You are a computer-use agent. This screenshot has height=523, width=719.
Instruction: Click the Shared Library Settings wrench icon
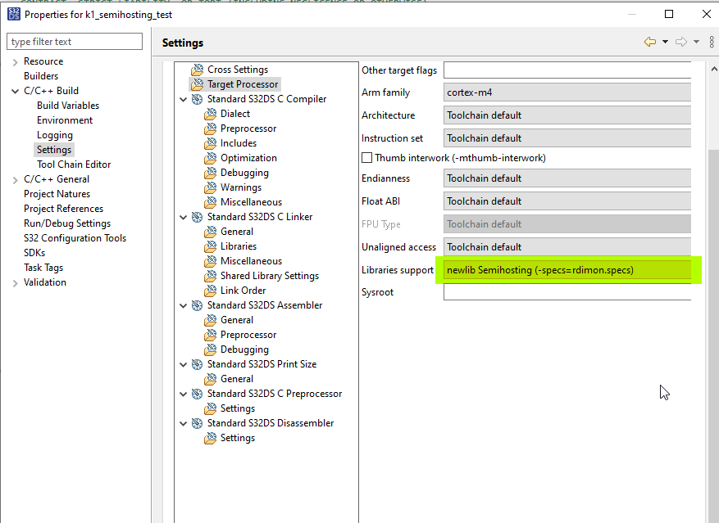[x=211, y=275]
